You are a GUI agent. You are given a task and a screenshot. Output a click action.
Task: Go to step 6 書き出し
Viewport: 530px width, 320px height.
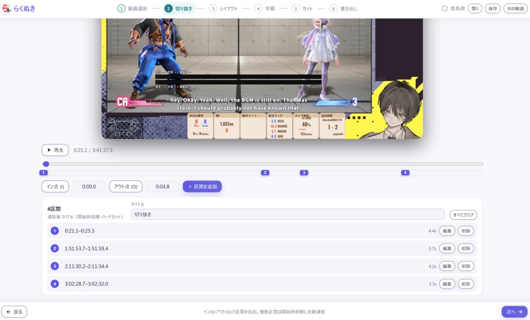tap(344, 8)
